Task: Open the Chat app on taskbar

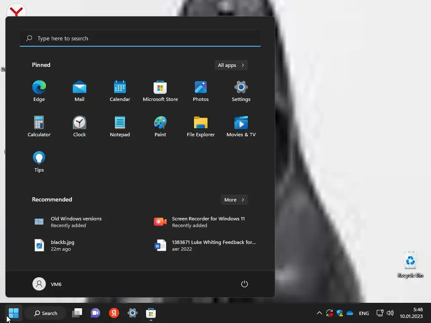Action: [96, 313]
